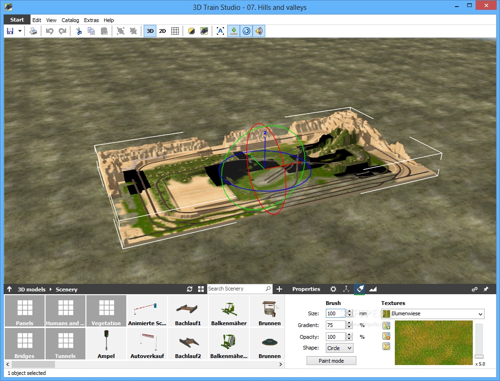Click the yellow-black sphere shading icon
Image resolution: width=500 pixels, height=381 pixels.
tap(192, 31)
